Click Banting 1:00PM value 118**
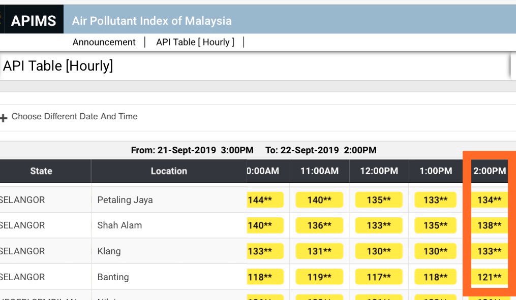 [435, 277]
